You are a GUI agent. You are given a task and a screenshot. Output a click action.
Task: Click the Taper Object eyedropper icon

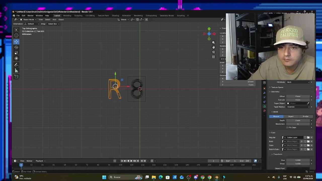(x=308, y=103)
